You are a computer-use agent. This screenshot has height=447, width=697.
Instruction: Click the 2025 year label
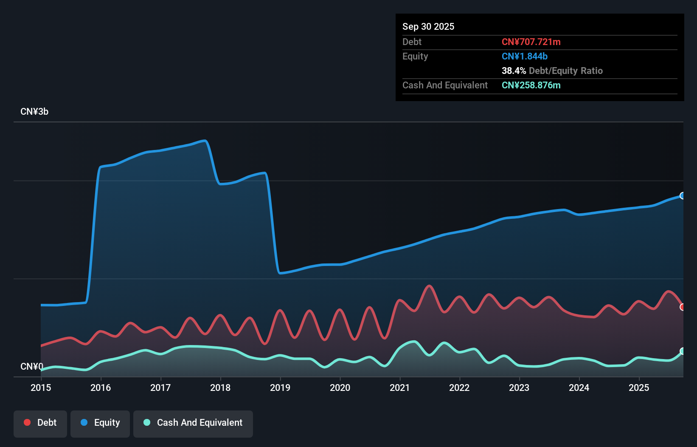tap(639, 388)
